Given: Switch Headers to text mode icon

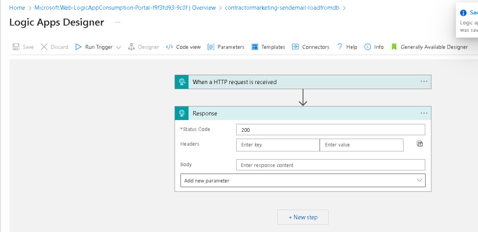Looking at the screenshot, I should coord(420,144).
